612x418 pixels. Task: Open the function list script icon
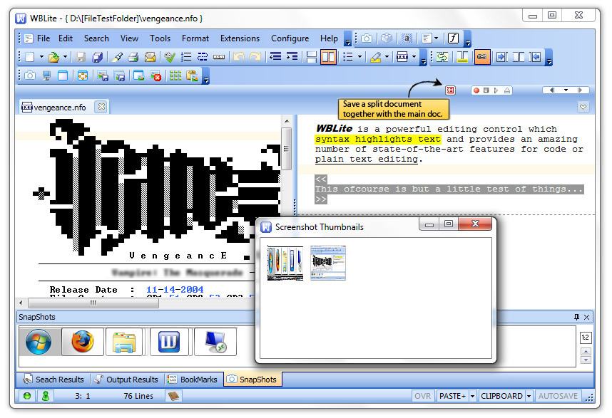pyautogui.click(x=453, y=38)
